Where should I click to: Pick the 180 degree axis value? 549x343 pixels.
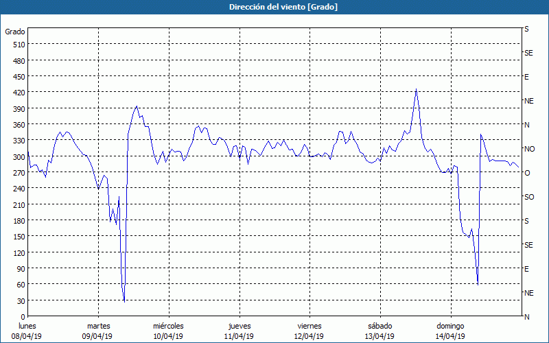pyautogui.click(x=19, y=221)
